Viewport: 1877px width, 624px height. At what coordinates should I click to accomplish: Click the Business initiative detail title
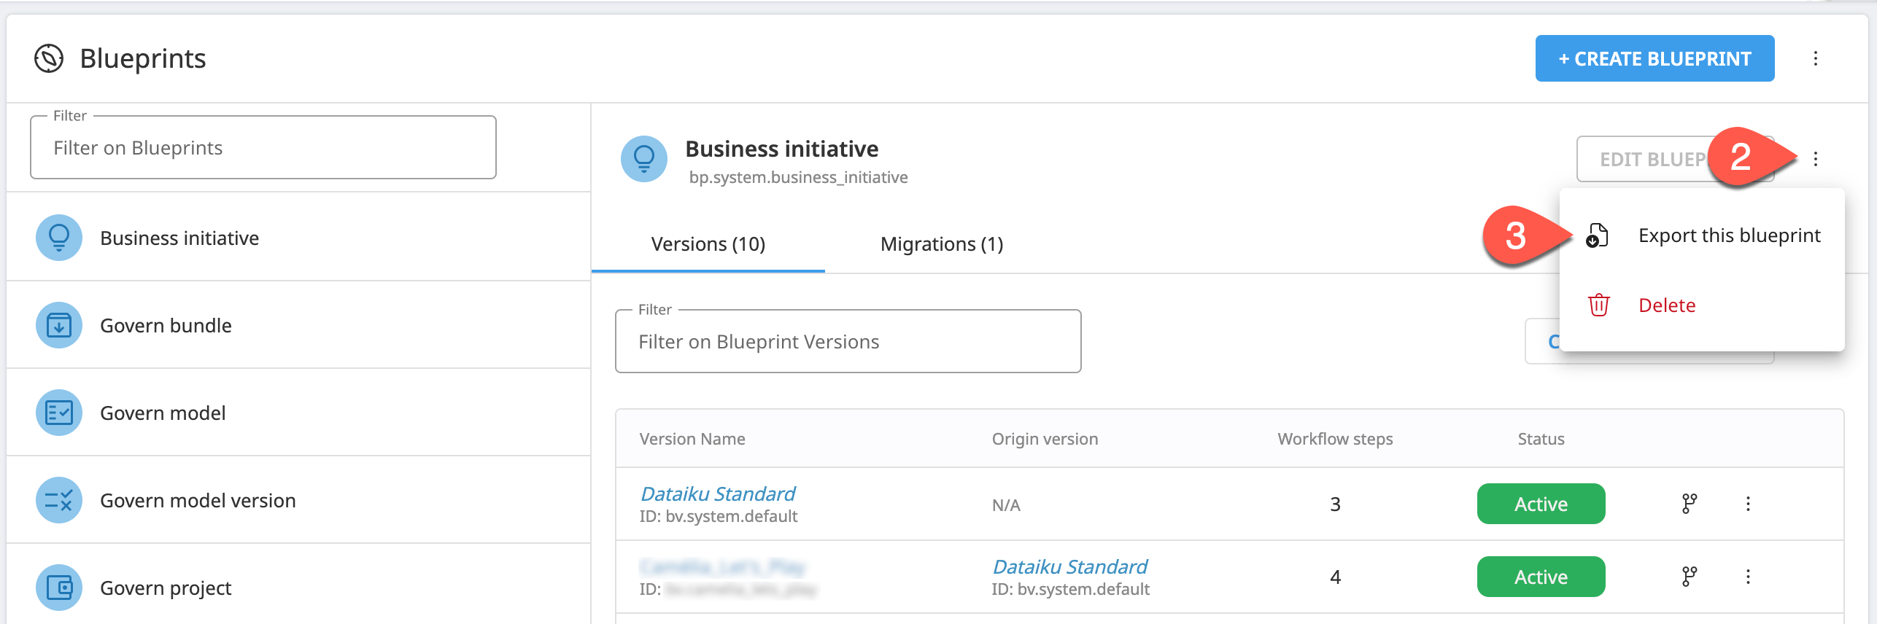[782, 149]
